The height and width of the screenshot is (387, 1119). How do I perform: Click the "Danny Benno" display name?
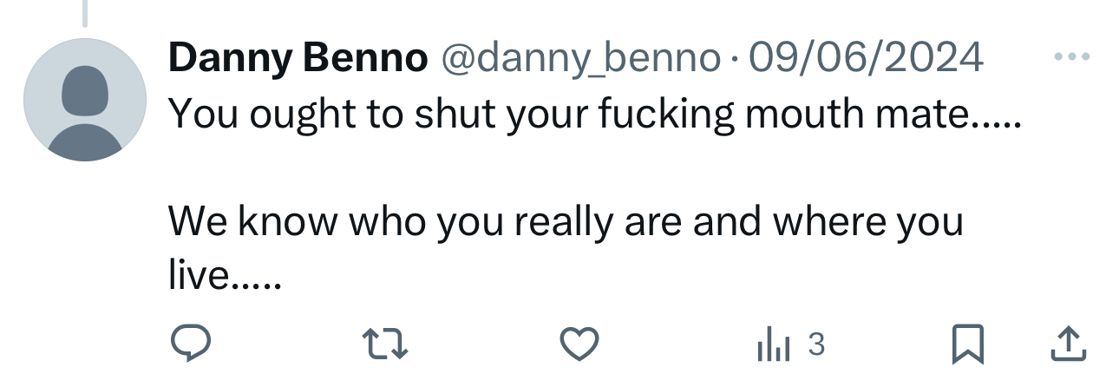coord(298,59)
